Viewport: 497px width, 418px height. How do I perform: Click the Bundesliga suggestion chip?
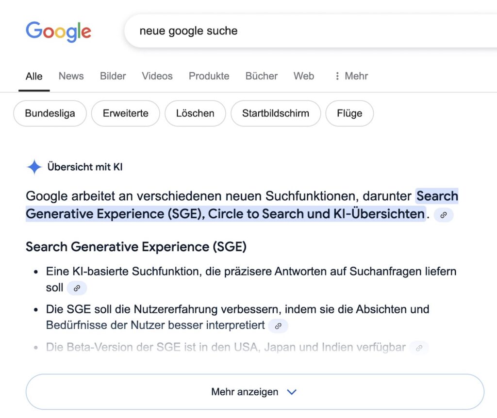(50, 113)
